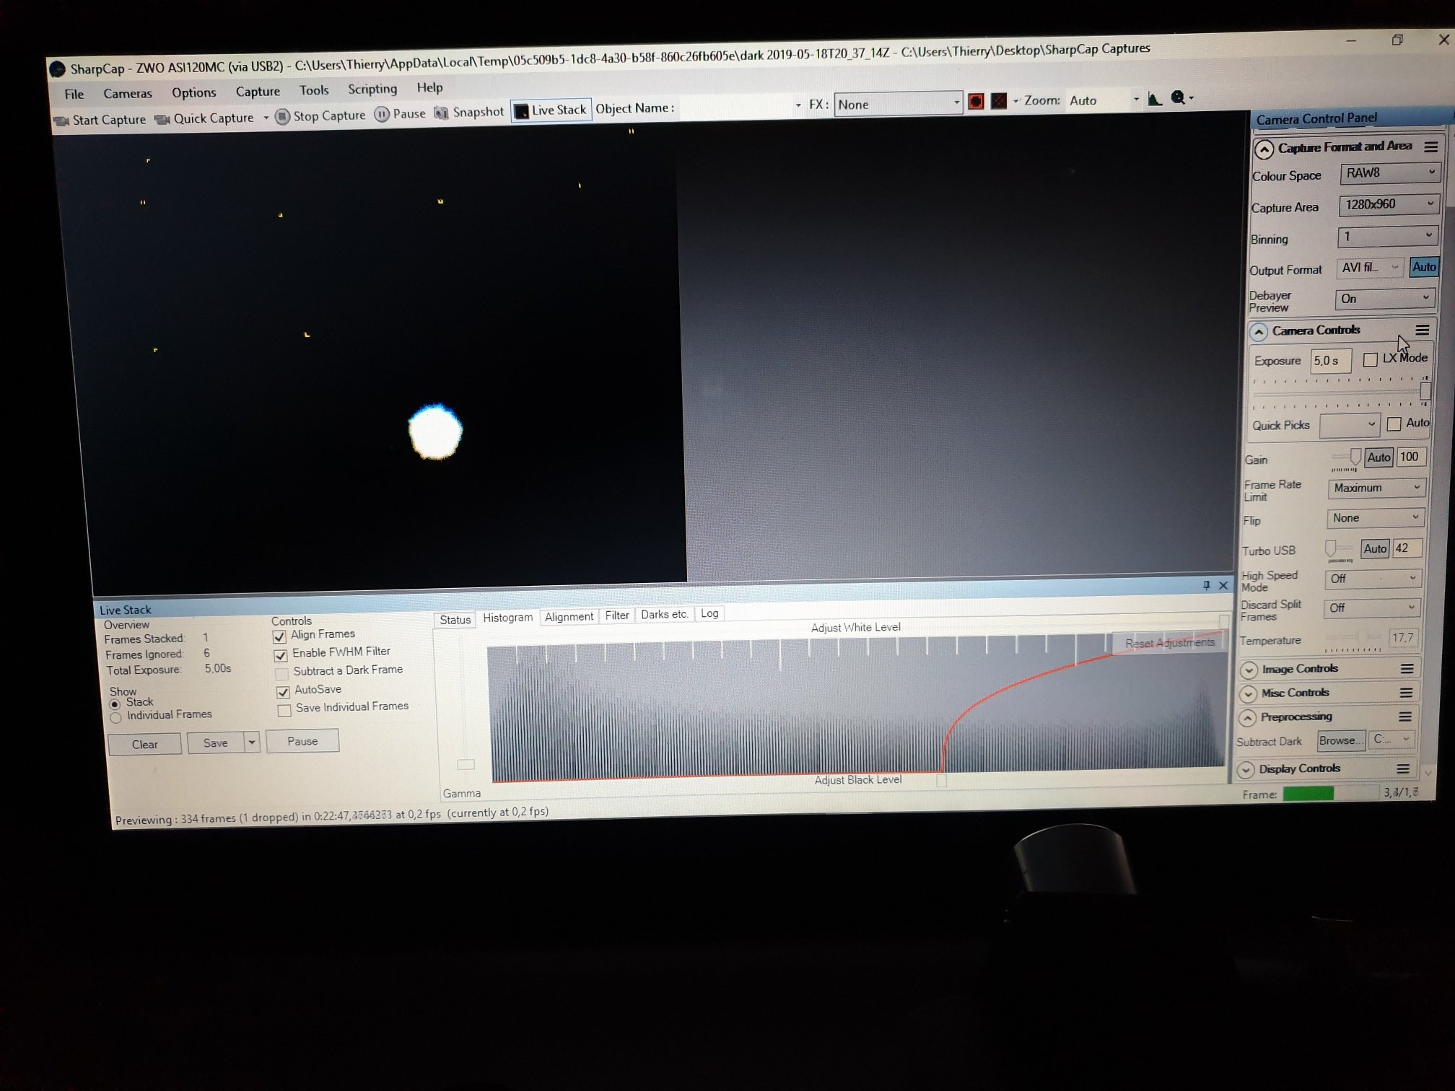Take a Snapshot with the toolbar icon
This screenshot has width=1455, height=1091.
[441, 113]
